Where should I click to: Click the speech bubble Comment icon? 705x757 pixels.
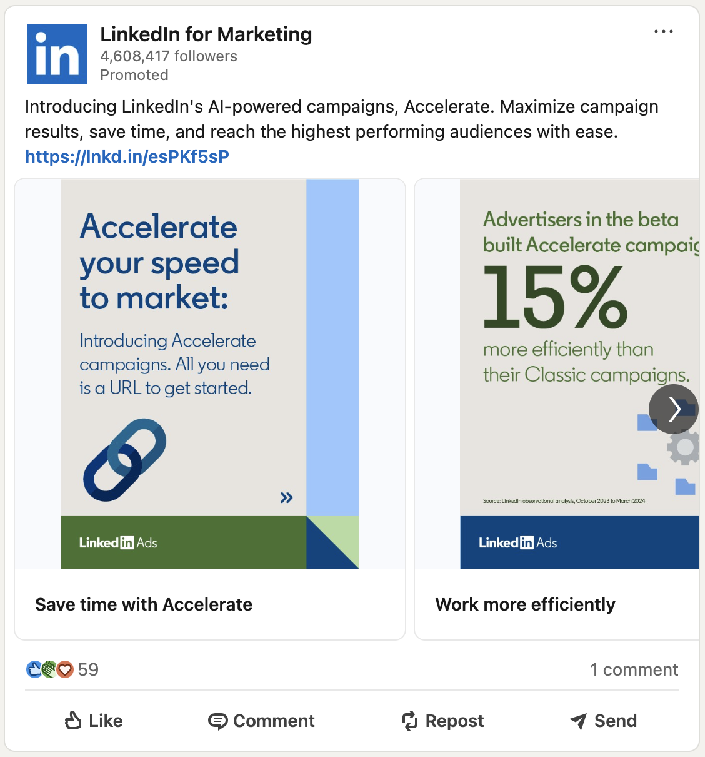(217, 721)
